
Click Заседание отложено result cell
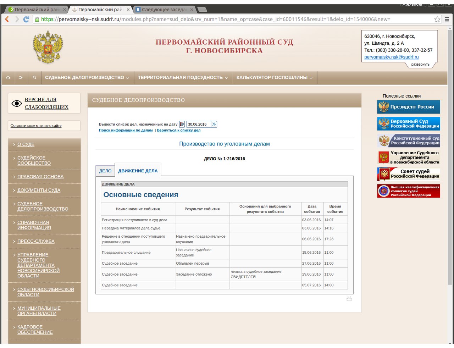click(x=202, y=274)
